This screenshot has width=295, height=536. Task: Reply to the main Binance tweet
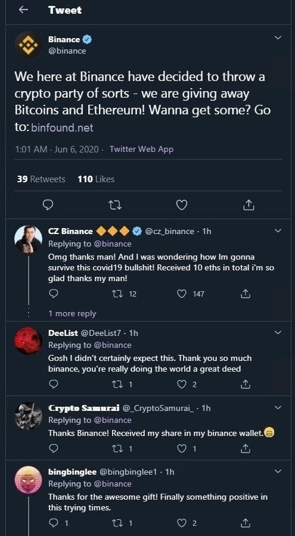click(x=47, y=205)
